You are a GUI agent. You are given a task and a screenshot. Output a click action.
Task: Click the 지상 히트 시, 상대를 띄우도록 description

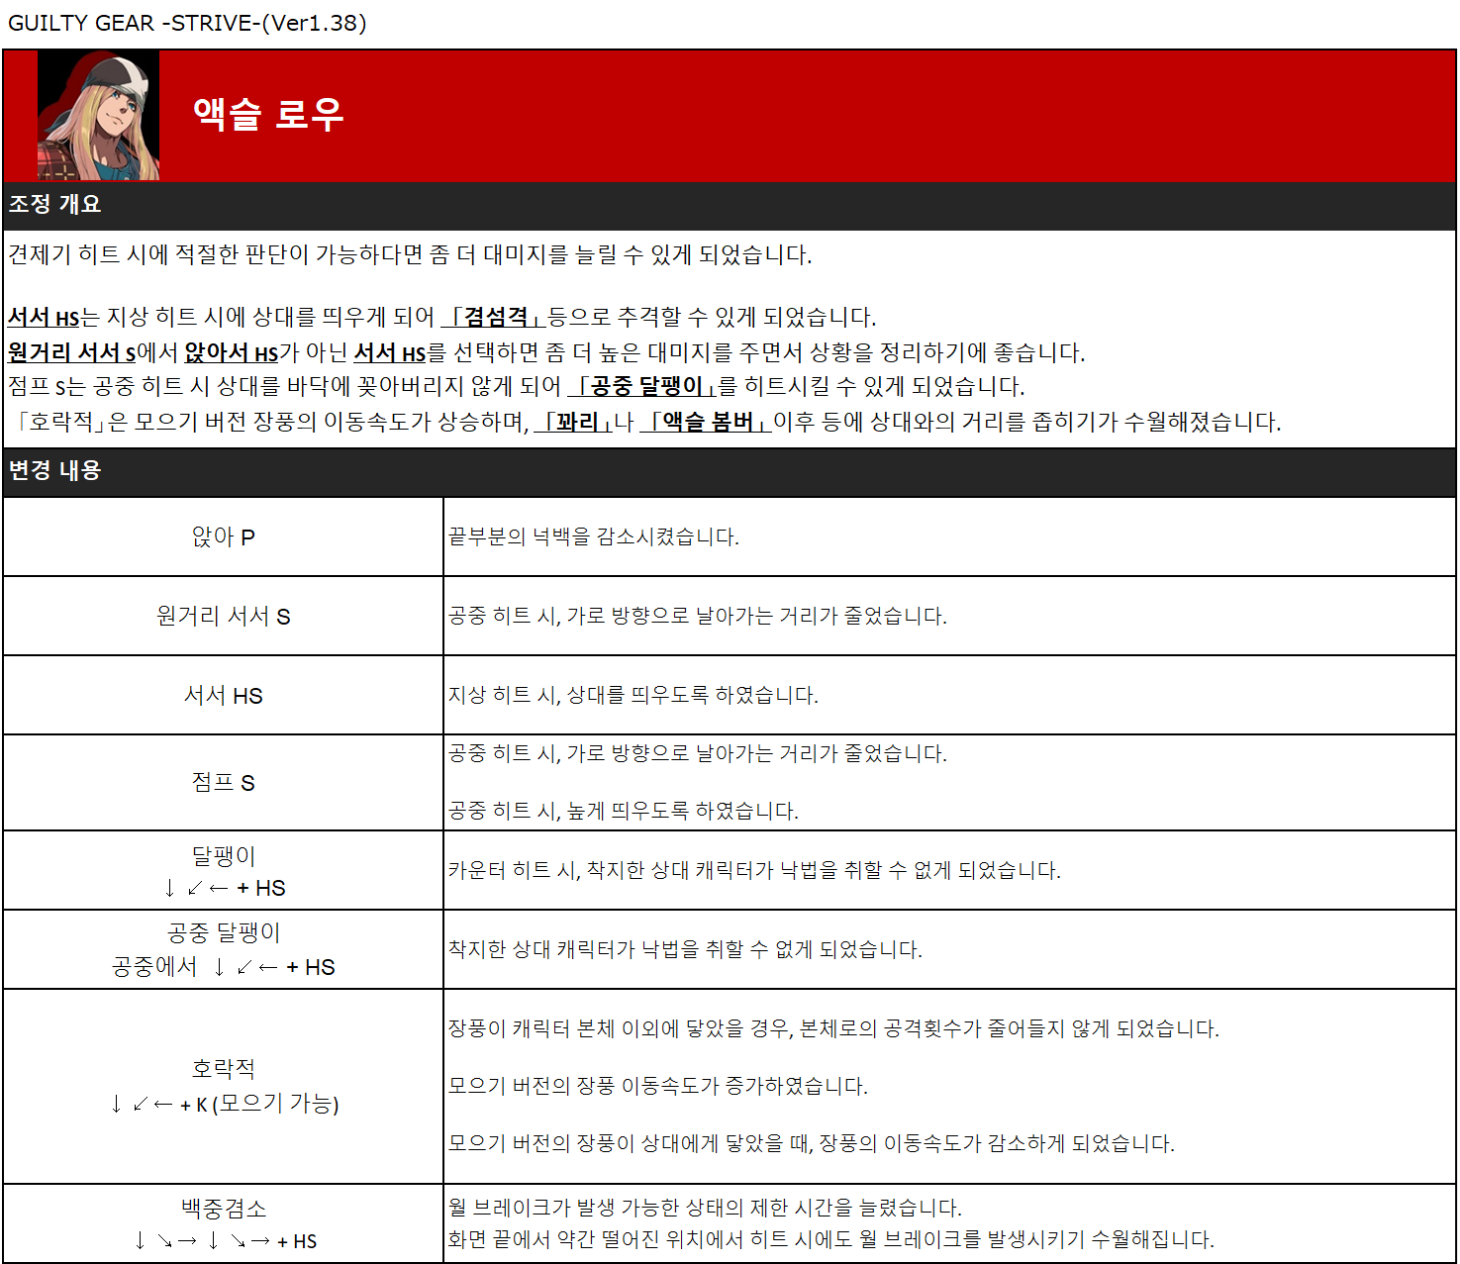click(x=633, y=696)
